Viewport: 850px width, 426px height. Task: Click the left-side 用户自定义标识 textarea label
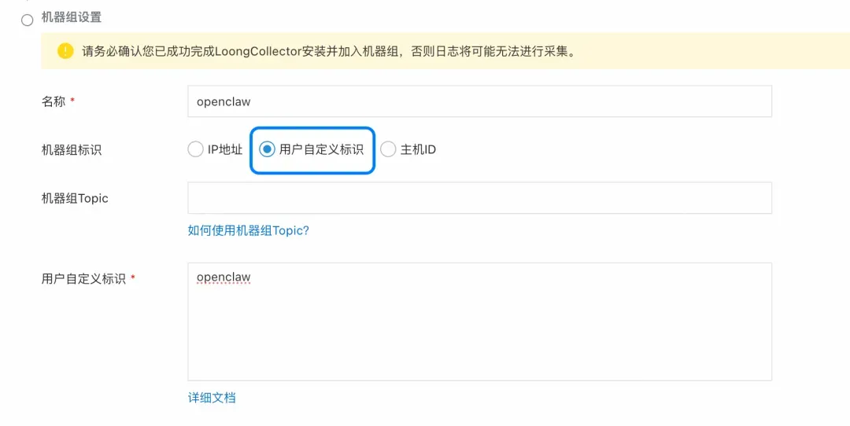point(83,278)
